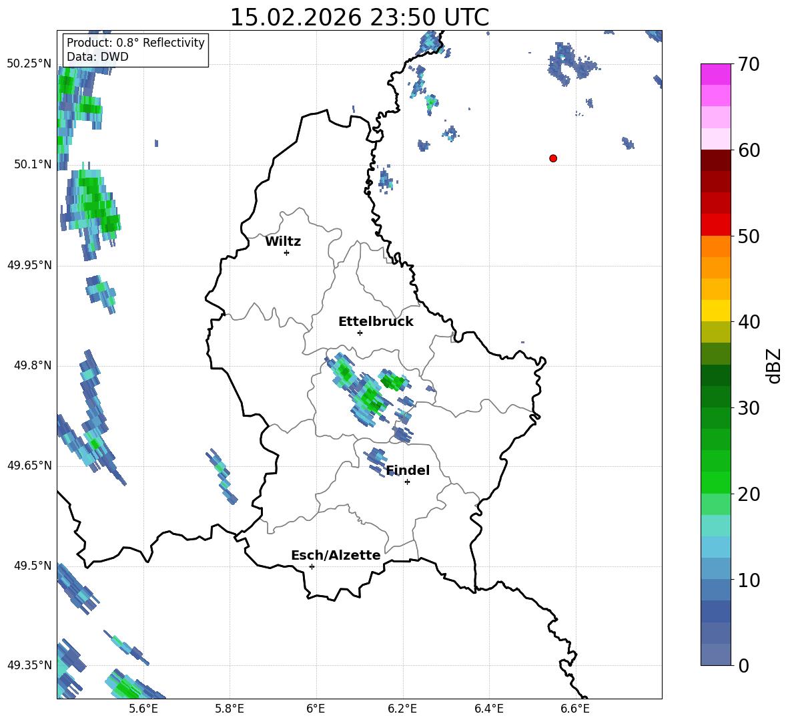790x722 pixels.
Task: Click the 6.6°E longitude label
Action: pyautogui.click(x=575, y=709)
